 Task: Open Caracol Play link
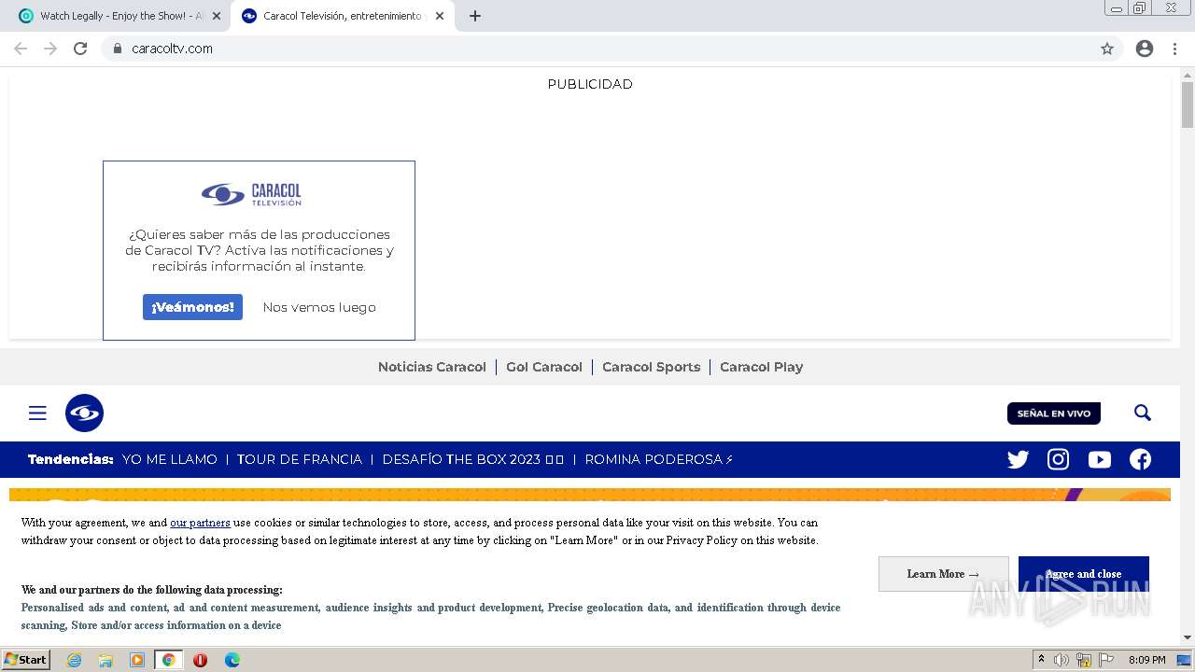click(x=761, y=367)
